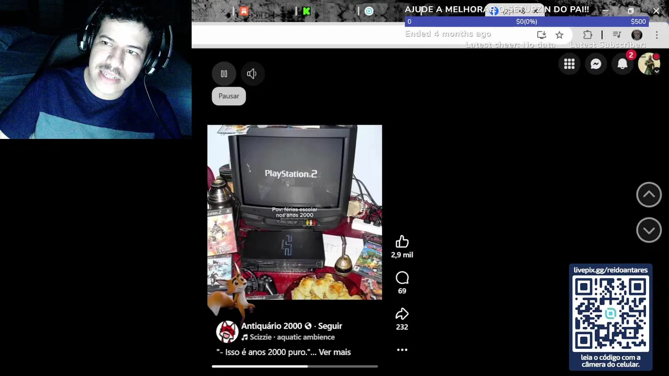Open the browser extensions puzzle icon
The width and height of the screenshot is (669, 376).
(x=587, y=35)
